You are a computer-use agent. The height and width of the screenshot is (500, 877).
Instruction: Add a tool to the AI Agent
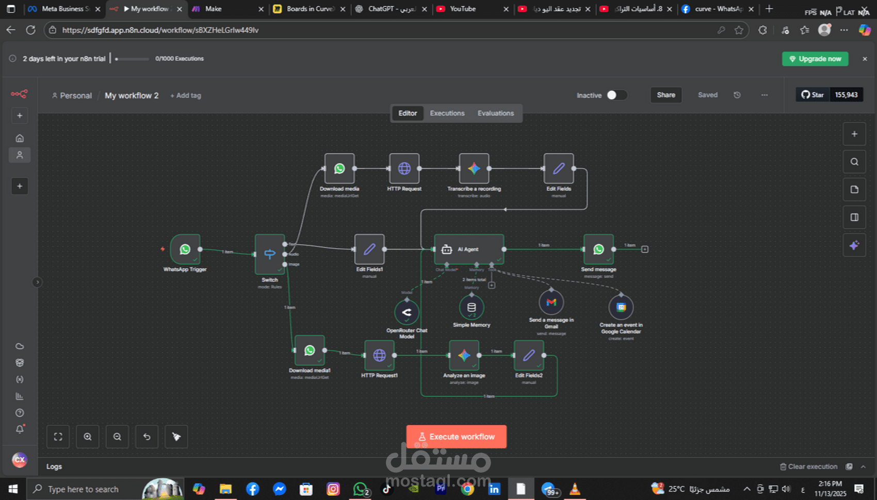coord(492,285)
